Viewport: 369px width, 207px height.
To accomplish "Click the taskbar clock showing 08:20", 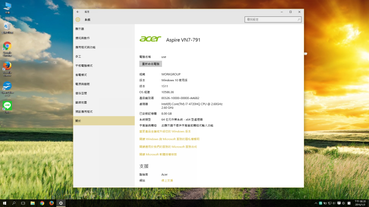I will click(x=360, y=203).
